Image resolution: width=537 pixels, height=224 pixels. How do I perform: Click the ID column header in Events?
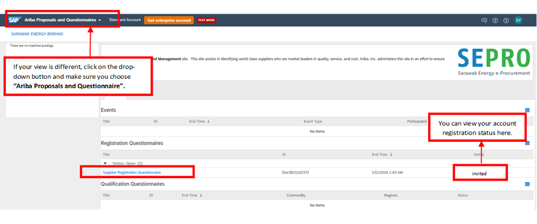[156, 121]
